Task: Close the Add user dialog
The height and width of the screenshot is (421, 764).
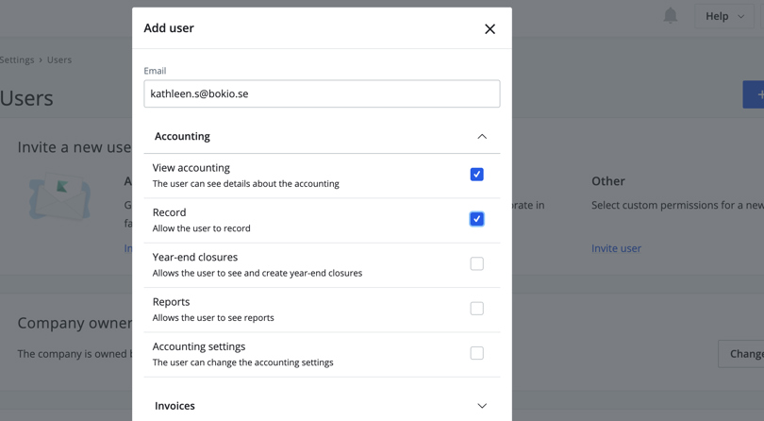Action: click(x=490, y=29)
